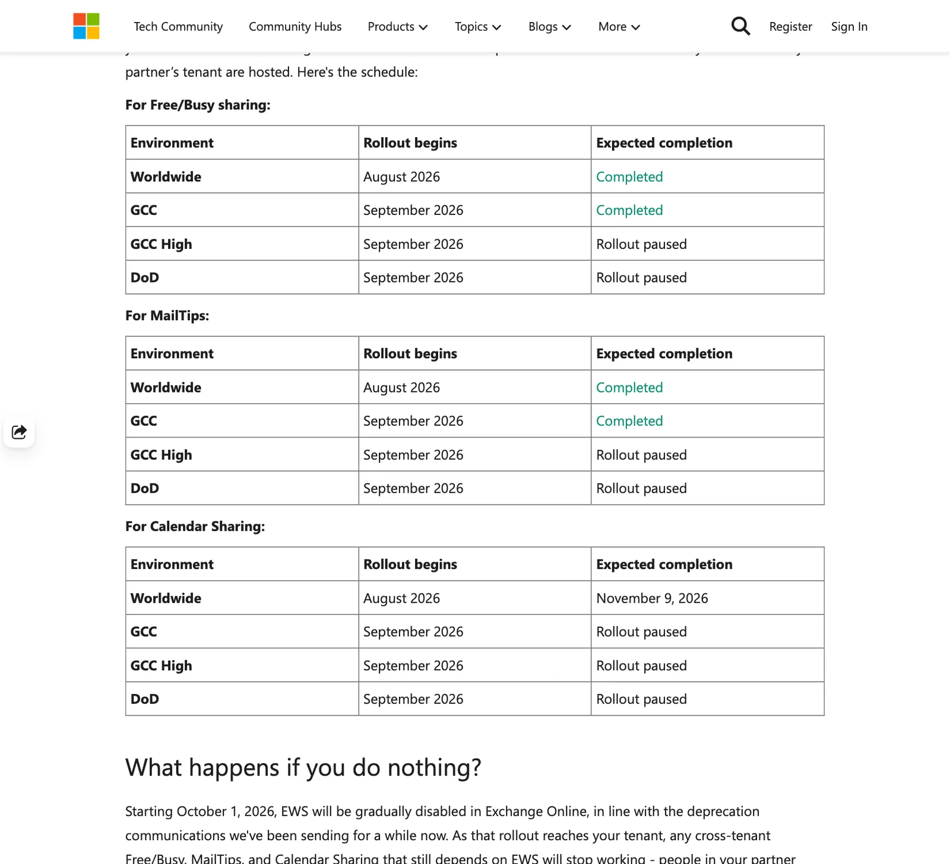
Task: Open Completed link for MailTips GCC
Action: (x=629, y=421)
